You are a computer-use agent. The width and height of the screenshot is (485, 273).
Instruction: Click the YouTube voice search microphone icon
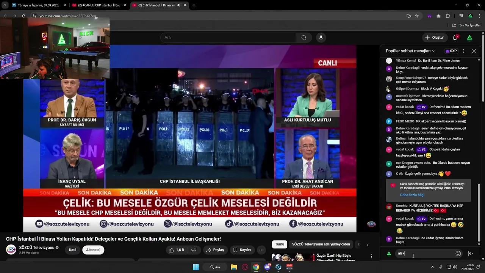[x=321, y=38]
